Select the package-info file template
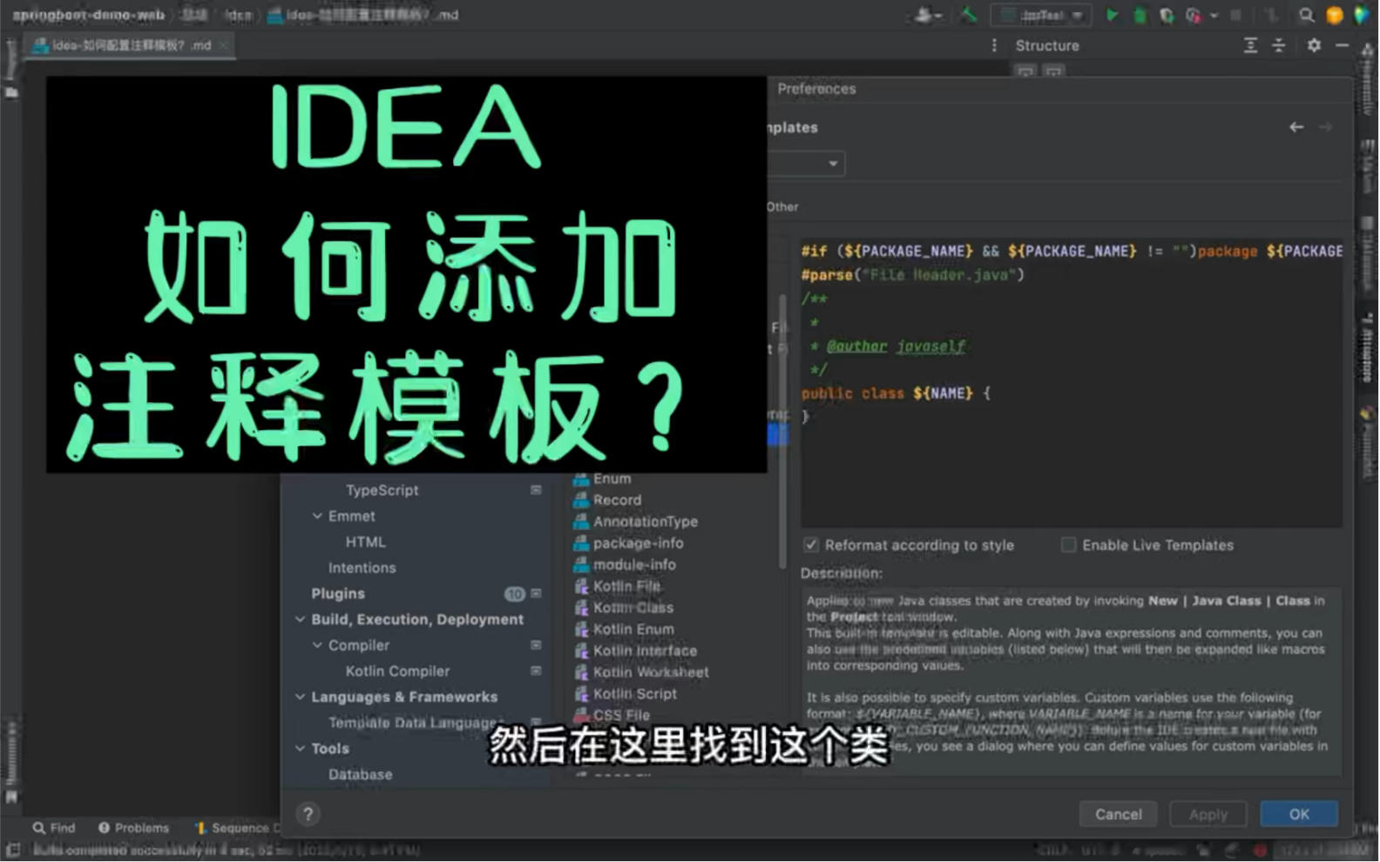The width and height of the screenshot is (1380, 862). [628, 543]
